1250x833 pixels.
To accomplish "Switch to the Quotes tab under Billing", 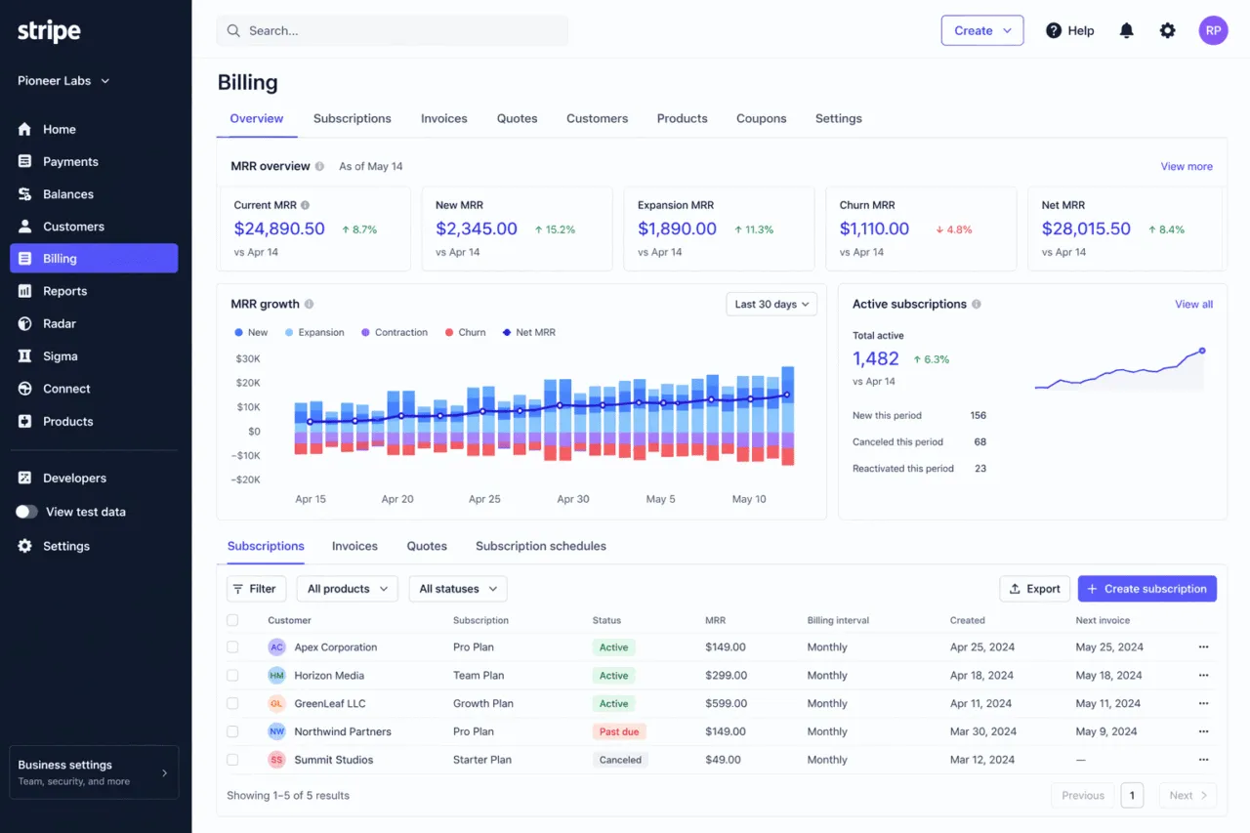I will (518, 118).
